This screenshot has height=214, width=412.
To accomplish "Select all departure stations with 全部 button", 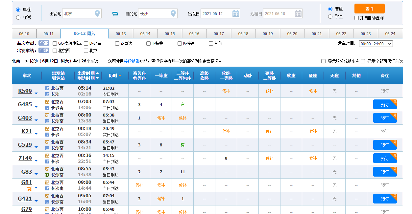I will tap(44, 51).
